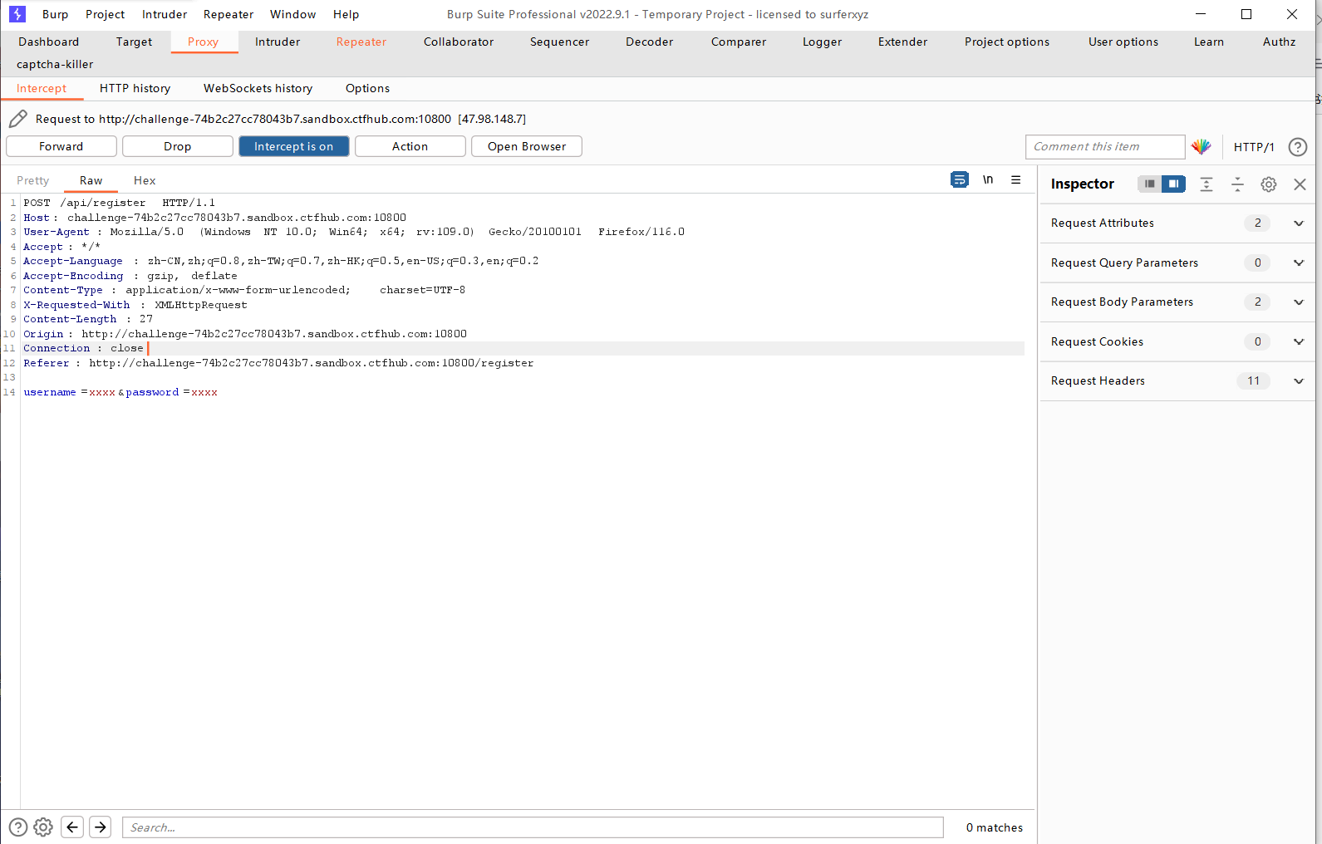Focus the Search field at the bottom
Image resolution: width=1322 pixels, height=844 pixels.
point(533,827)
